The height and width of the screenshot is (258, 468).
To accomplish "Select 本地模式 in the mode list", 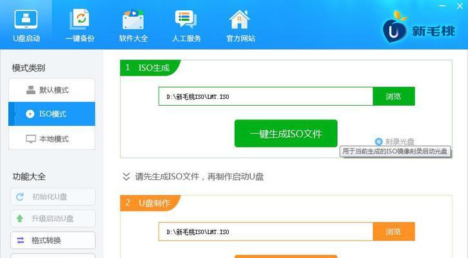I will coord(52,139).
